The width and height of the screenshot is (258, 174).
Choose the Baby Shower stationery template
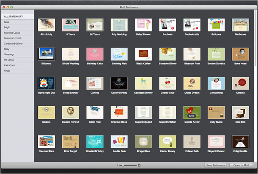coord(143,25)
